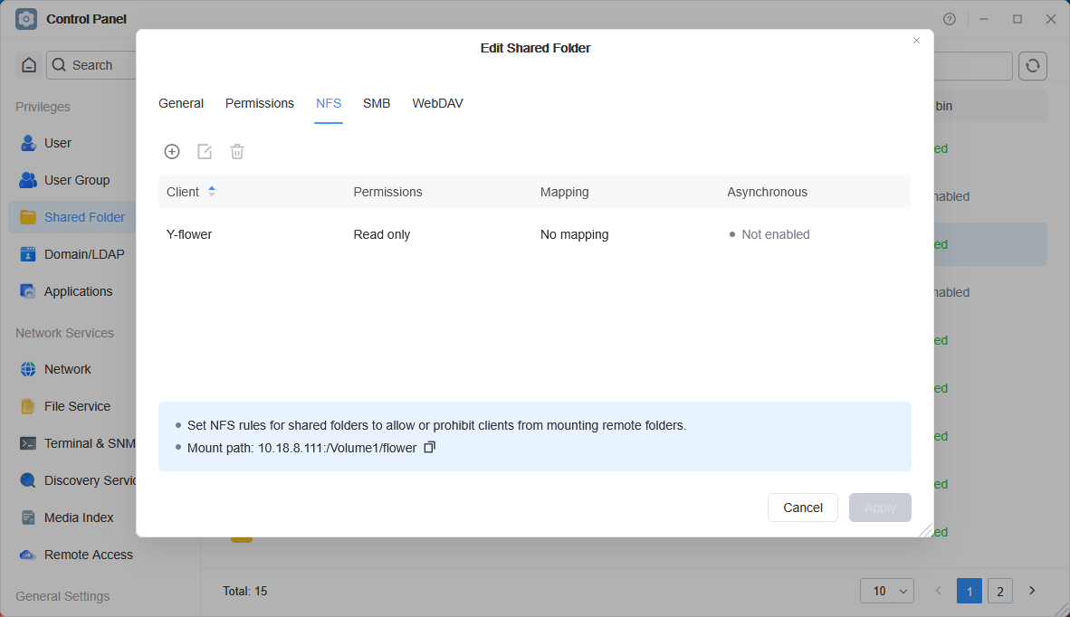Switch to the WebDAV tab
Screen dimensions: 1070x617
(x=437, y=103)
